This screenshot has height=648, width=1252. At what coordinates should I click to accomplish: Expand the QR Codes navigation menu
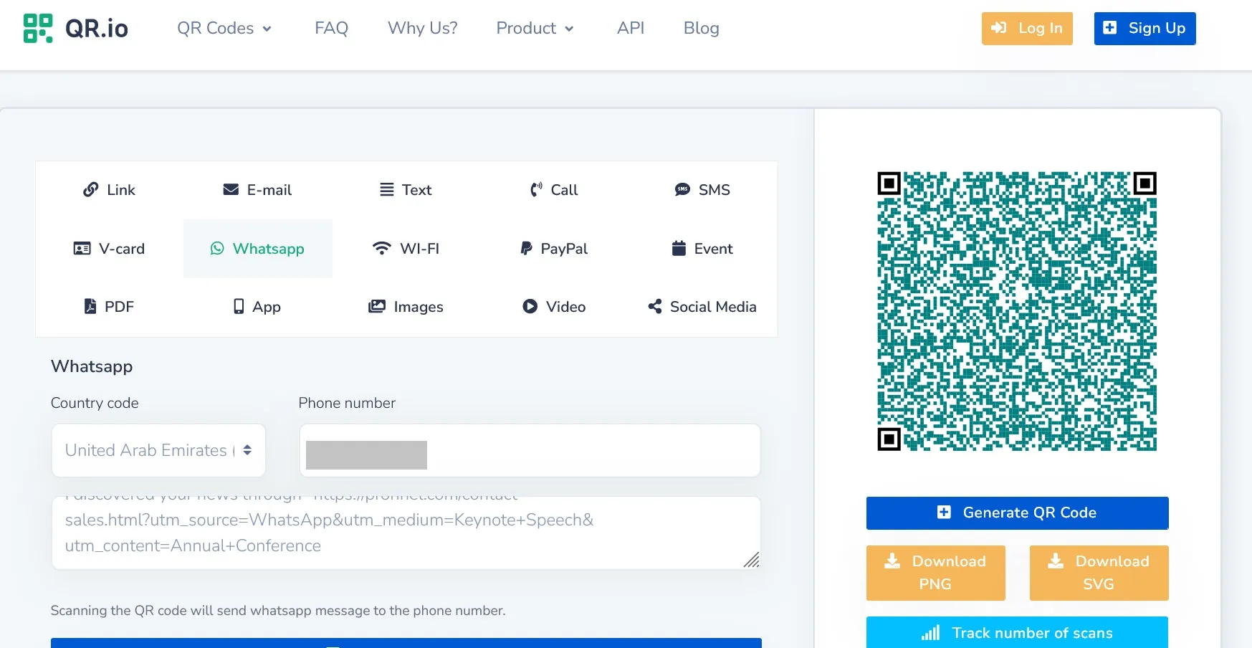coord(224,29)
